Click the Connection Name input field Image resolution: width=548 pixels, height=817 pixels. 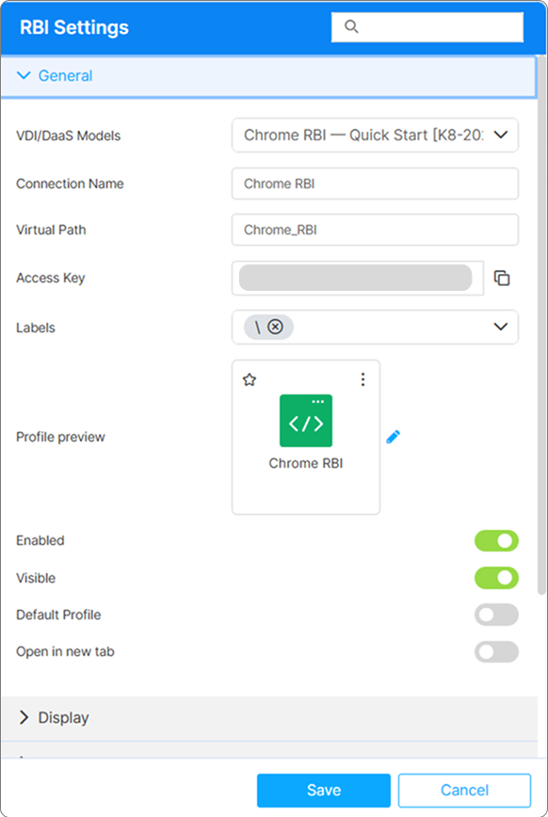coord(375,184)
